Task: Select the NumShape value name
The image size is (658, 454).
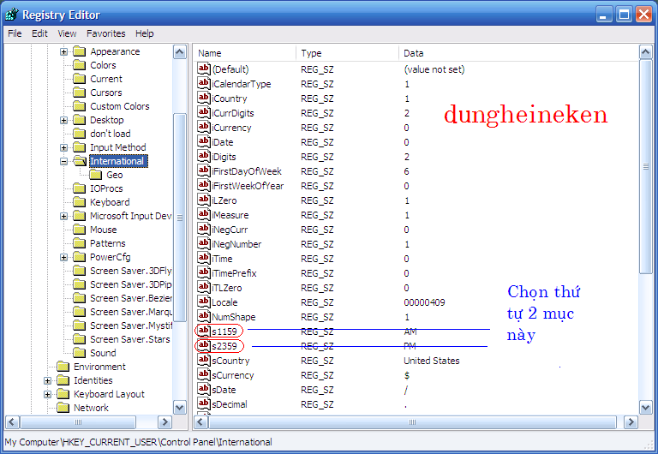Action: coord(234,317)
